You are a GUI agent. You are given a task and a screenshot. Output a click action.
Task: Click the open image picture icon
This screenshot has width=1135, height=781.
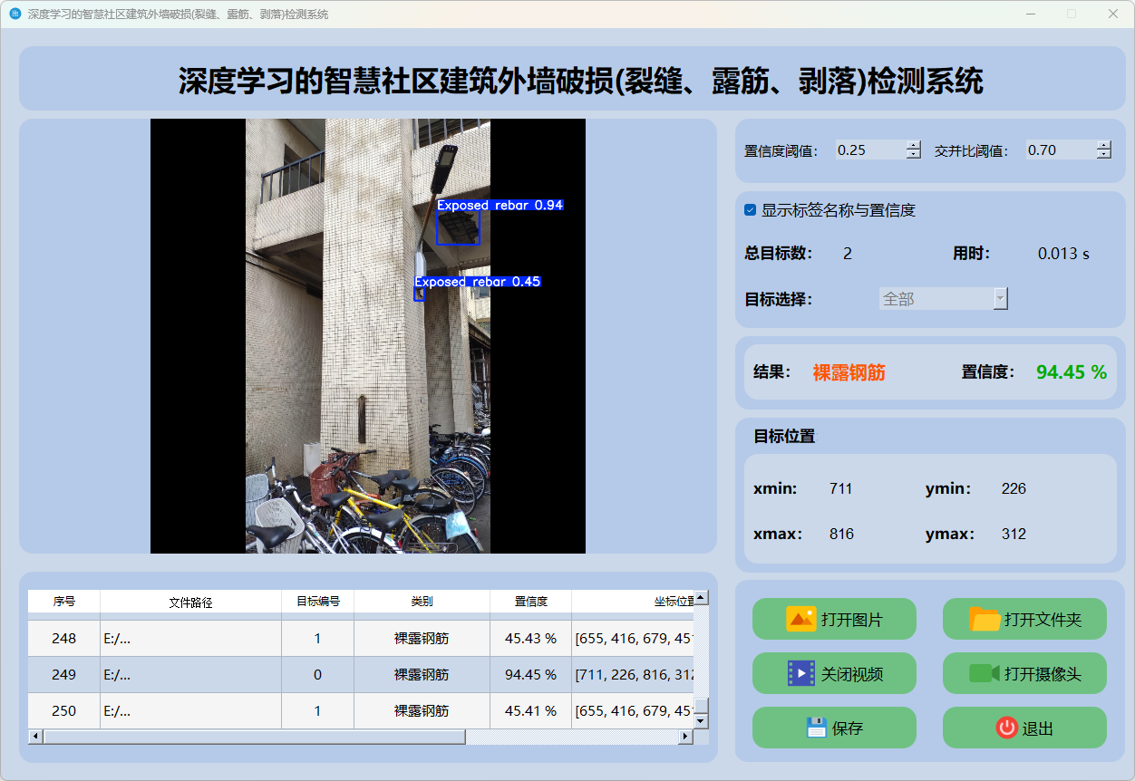pos(801,619)
